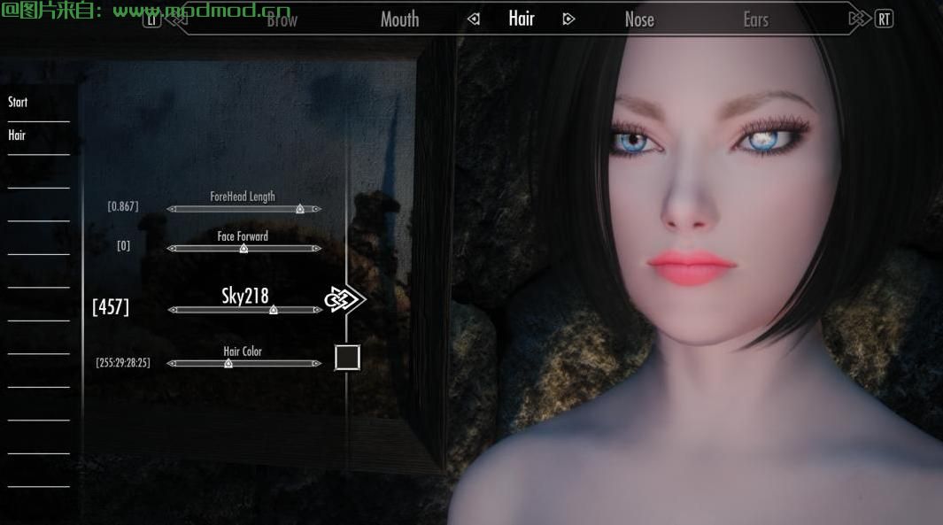The width and height of the screenshot is (943, 525).
Task: Click the Face Forward slider handle
Action: [243, 249]
